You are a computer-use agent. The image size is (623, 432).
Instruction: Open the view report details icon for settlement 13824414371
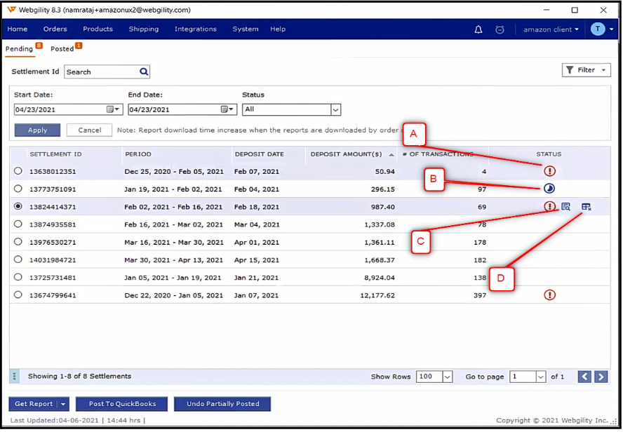point(567,206)
